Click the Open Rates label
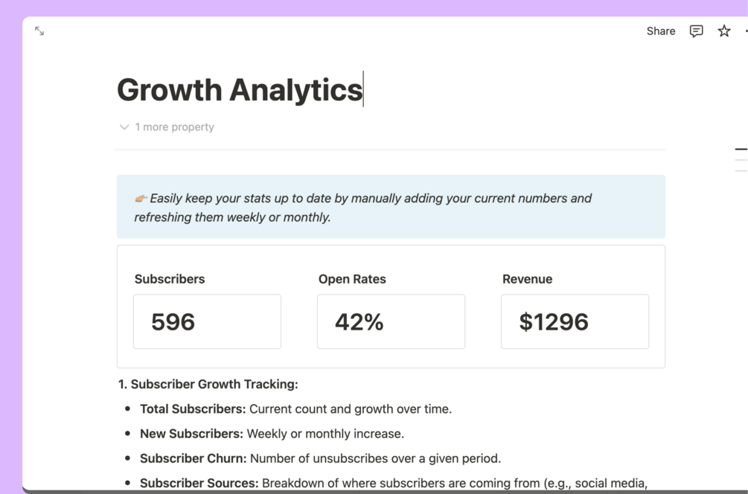This screenshot has height=494, width=748. point(352,280)
